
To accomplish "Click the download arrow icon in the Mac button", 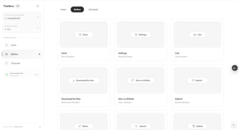I will pos(73,81).
